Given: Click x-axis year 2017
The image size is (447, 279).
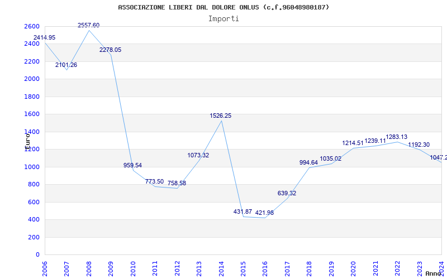Looking at the screenshot, I should [x=287, y=269].
